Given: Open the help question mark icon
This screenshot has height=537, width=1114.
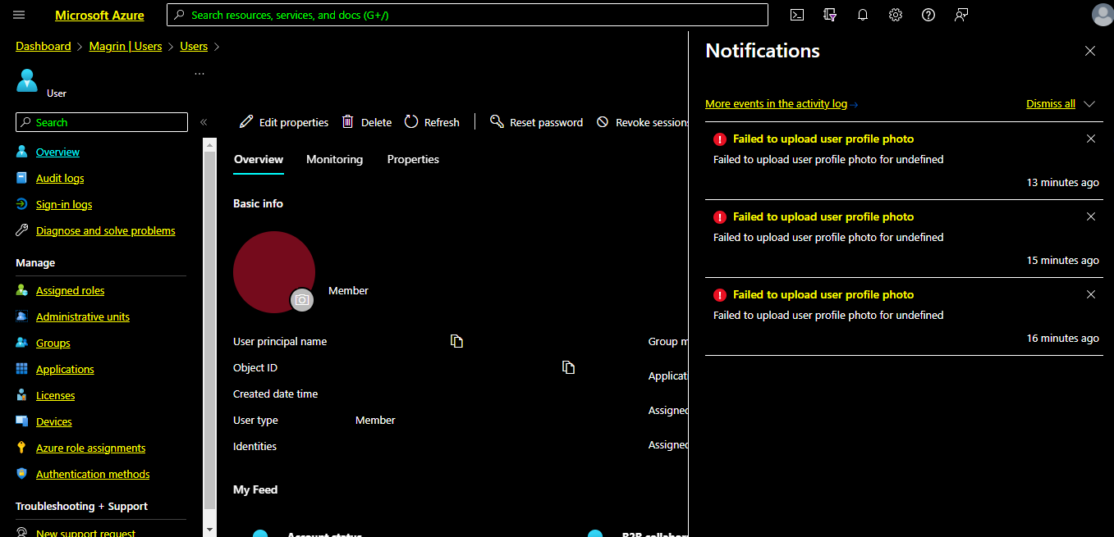Looking at the screenshot, I should pos(928,15).
